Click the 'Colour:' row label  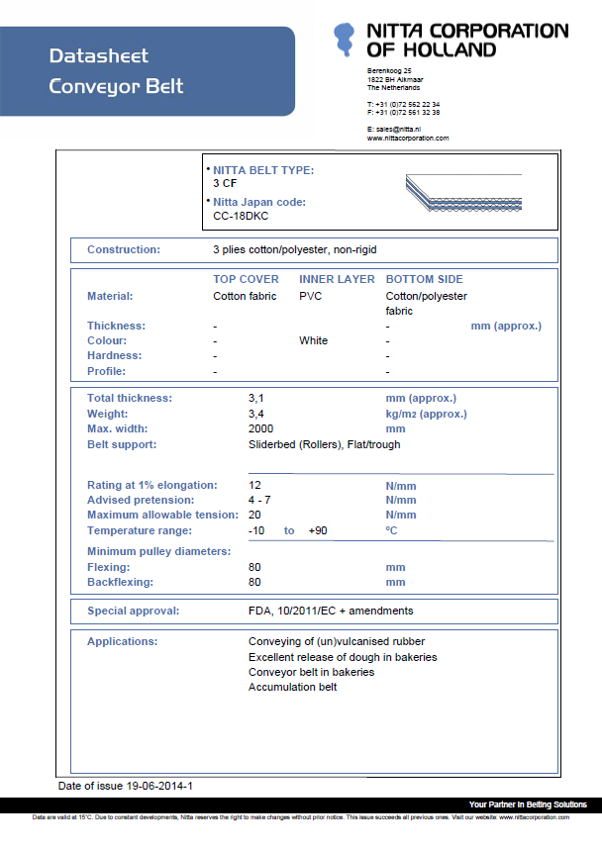point(107,340)
